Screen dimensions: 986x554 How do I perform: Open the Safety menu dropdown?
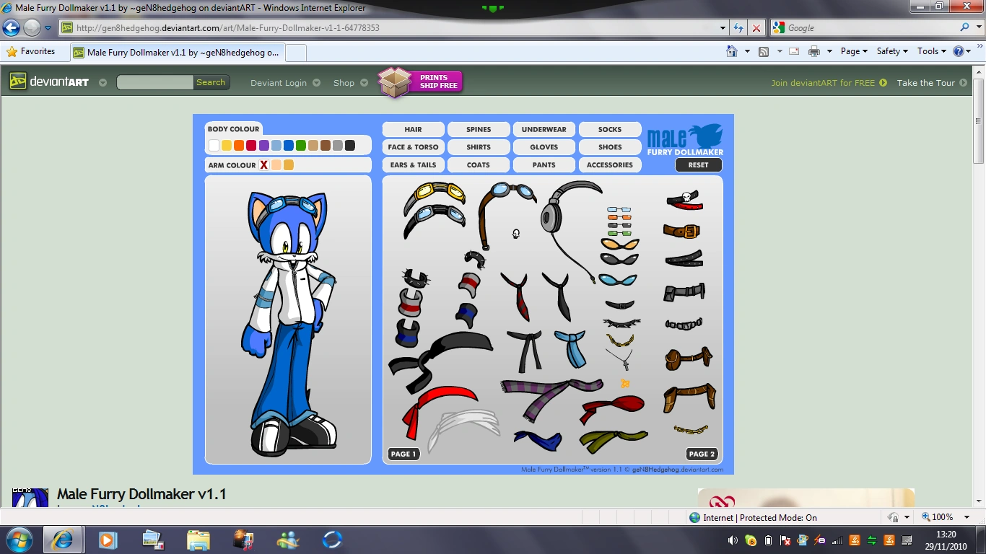tap(892, 51)
